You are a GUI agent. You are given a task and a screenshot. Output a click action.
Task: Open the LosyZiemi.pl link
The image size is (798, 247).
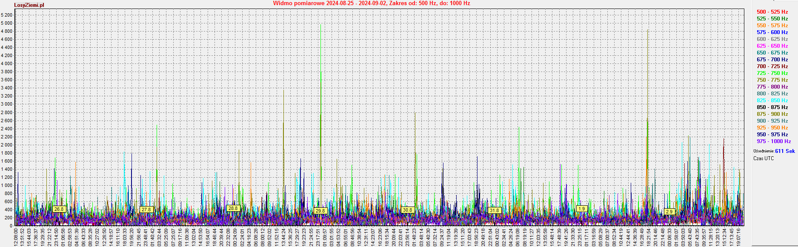pos(29,5)
